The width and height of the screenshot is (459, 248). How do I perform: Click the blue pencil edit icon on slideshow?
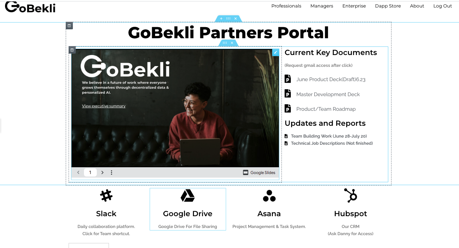pyautogui.click(x=275, y=53)
